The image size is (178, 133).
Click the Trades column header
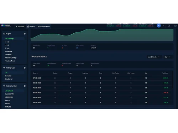[55, 73]
